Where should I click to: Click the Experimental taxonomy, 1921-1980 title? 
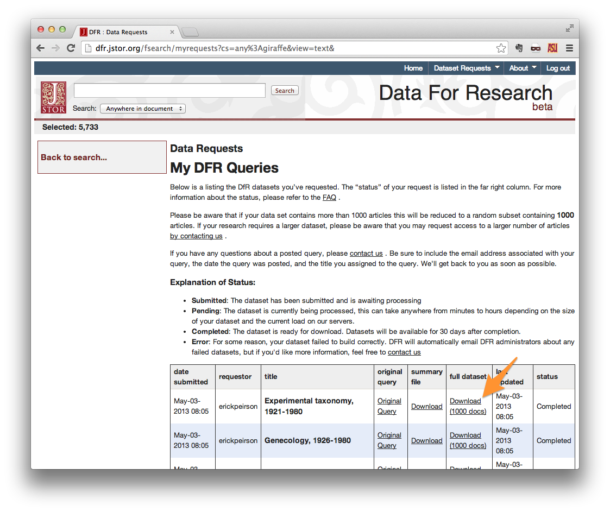click(x=309, y=406)
